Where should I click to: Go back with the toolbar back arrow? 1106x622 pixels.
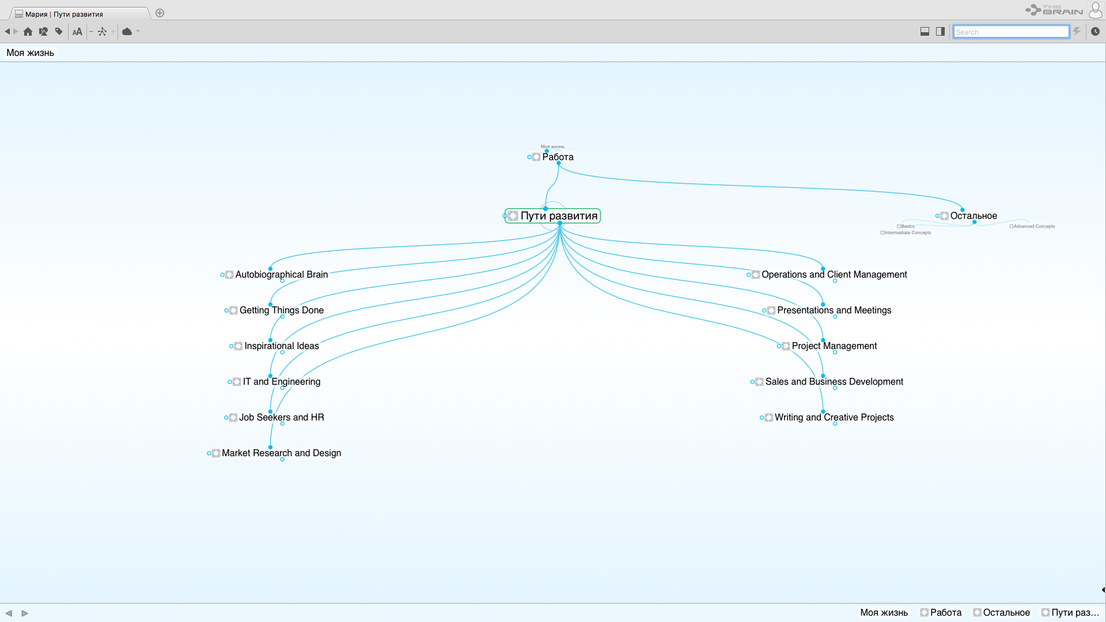coord(7,32)
